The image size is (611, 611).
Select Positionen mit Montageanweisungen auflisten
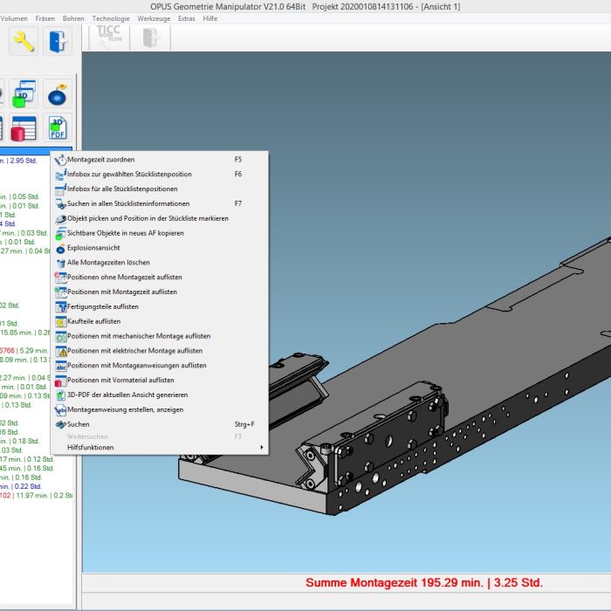(x=160, y=366)
